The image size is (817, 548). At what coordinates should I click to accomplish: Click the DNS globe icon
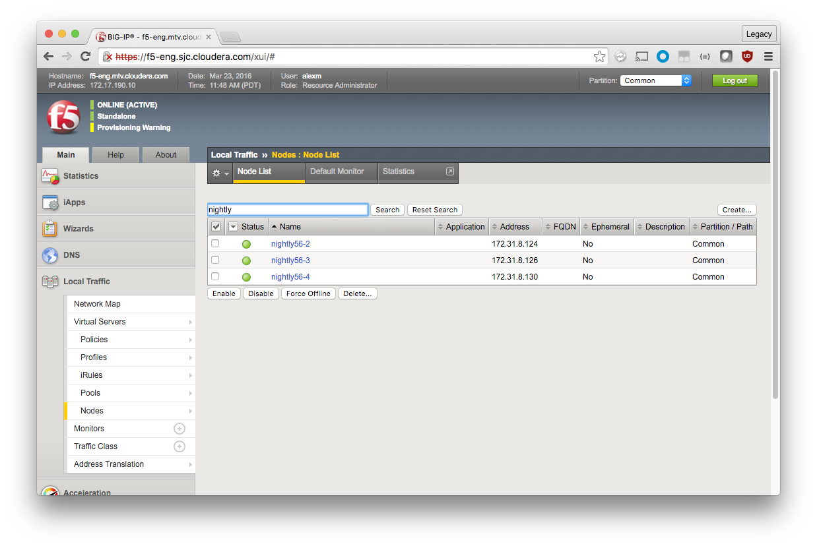click(50, 255)
